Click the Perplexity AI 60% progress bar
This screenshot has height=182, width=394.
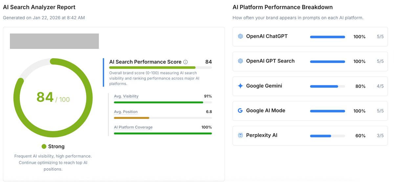point(320,136)
